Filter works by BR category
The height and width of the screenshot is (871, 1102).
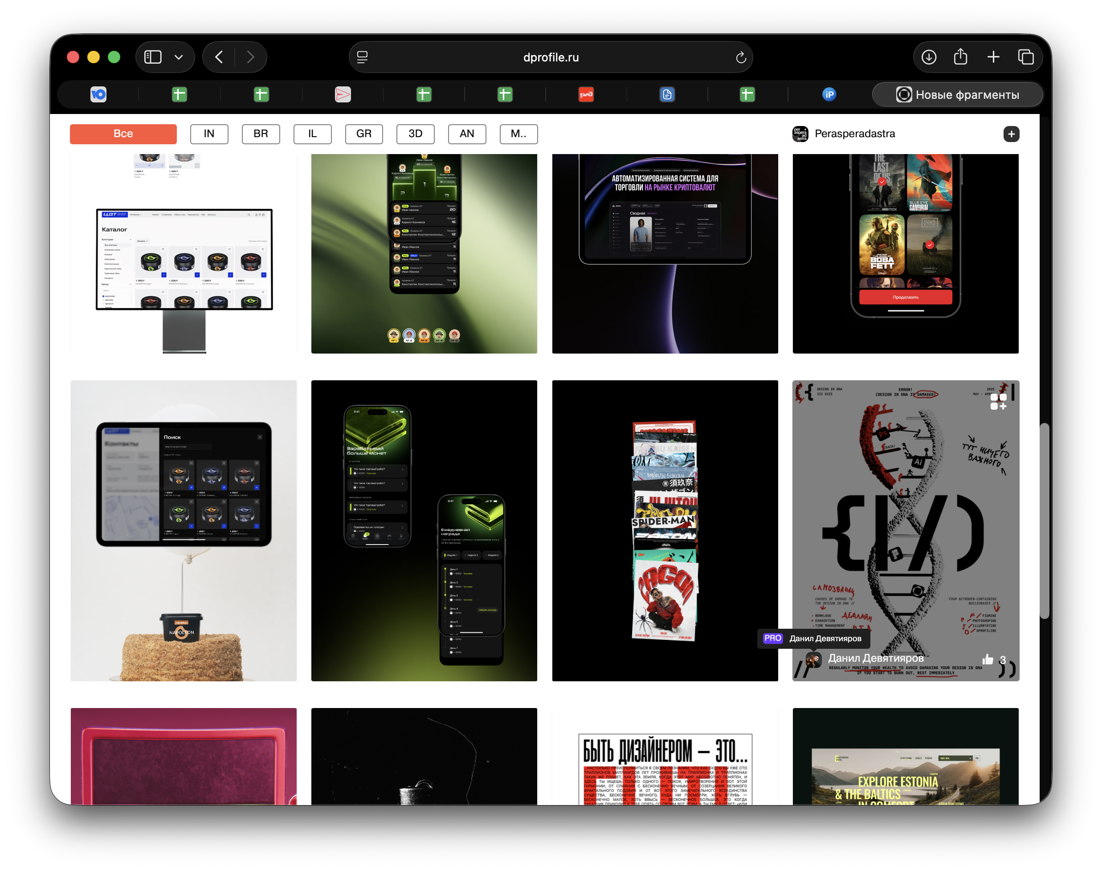(x=261, y=134)
